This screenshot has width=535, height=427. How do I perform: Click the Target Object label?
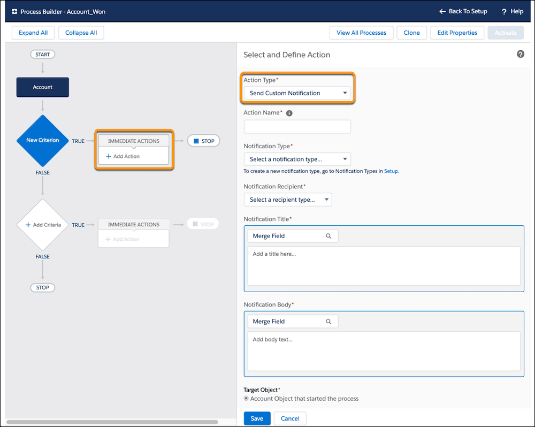(261, 390)
